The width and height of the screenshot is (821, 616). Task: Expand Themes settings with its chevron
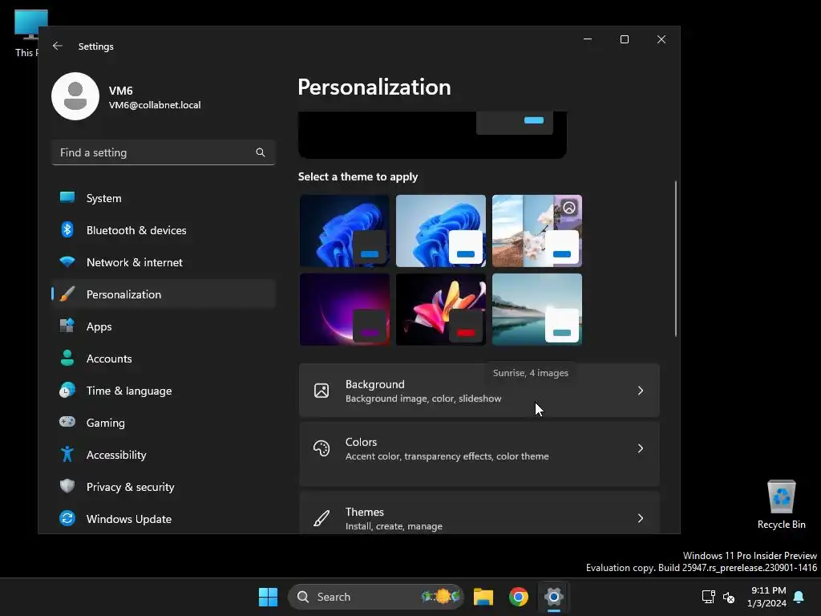pos(641,518)
